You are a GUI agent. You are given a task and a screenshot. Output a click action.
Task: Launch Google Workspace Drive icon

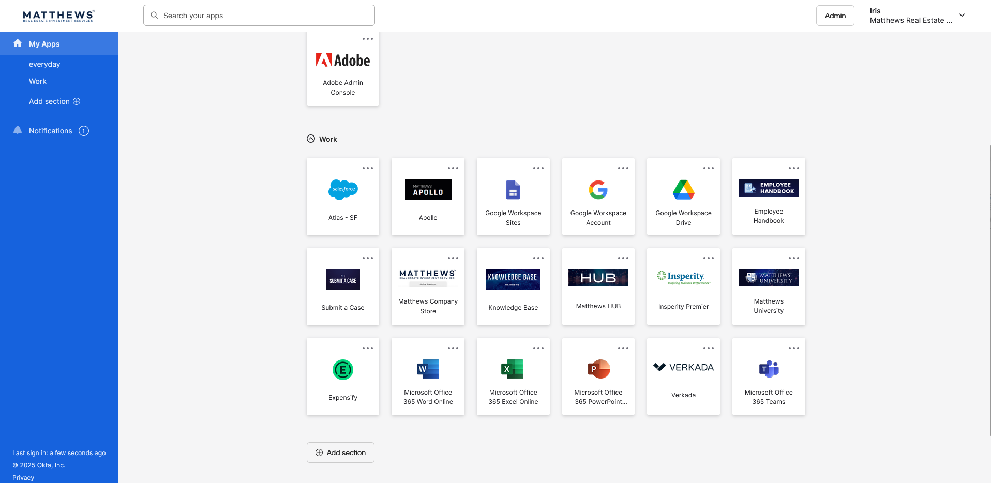point(683,190)
